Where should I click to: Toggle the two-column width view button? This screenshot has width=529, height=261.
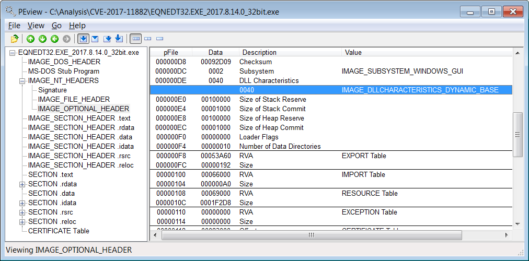click(148, 39)
